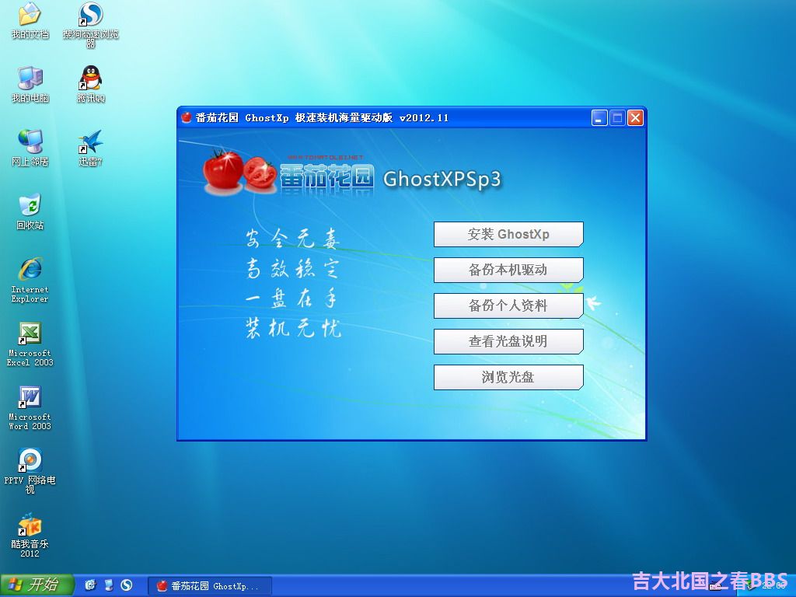Image resolution: width=796 pixels, height=597 pixels.
Task: Launch Tencent QQ penguin icon
Action: (91, 84)
